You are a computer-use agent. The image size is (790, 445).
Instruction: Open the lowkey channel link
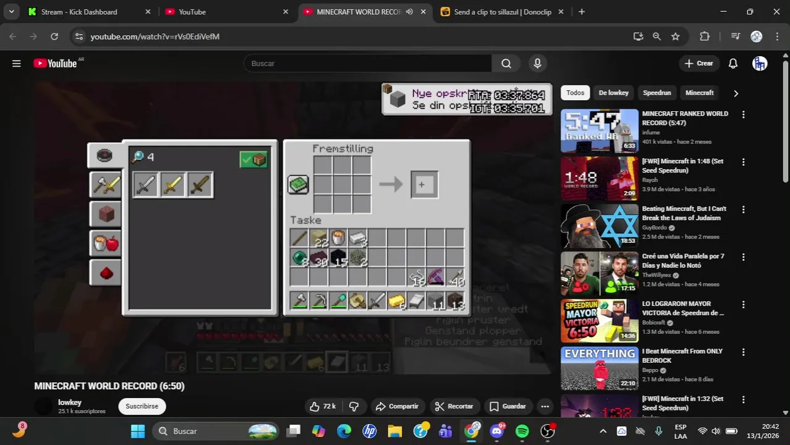70,402
